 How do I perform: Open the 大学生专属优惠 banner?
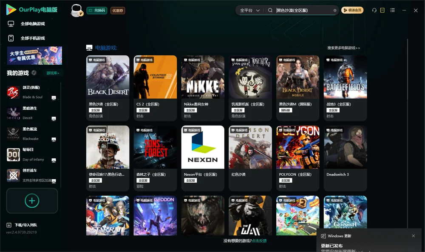coord(35,55)
